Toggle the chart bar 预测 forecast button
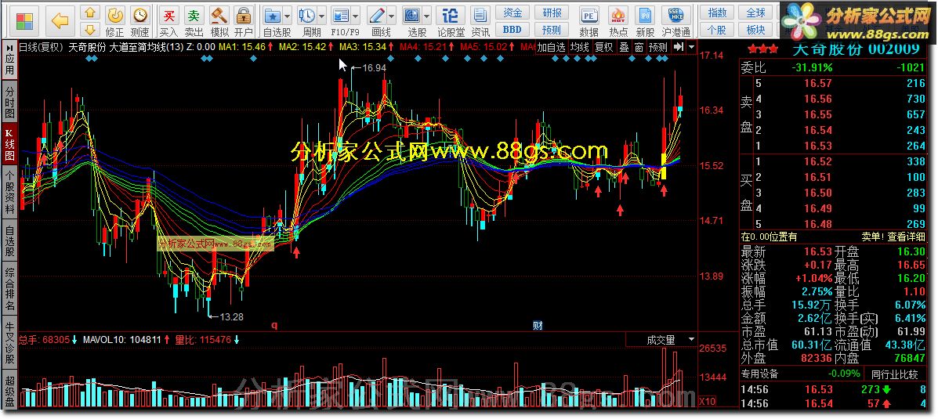 (x=658, y=47)
